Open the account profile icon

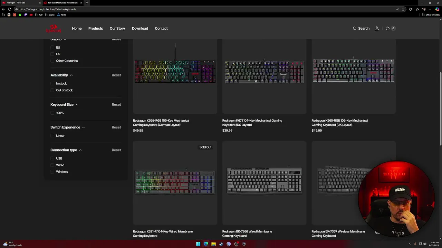tap(377, 29)
